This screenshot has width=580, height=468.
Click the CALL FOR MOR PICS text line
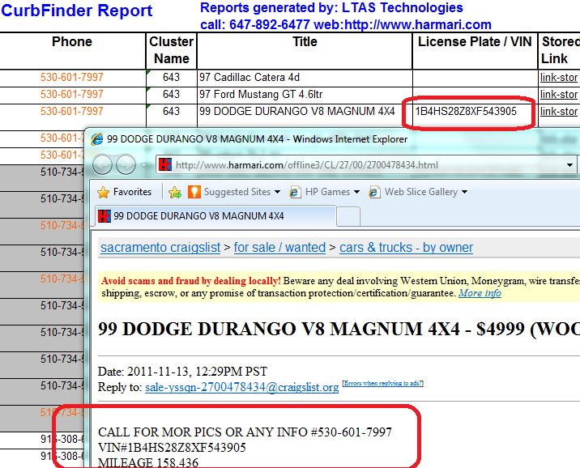245,432
